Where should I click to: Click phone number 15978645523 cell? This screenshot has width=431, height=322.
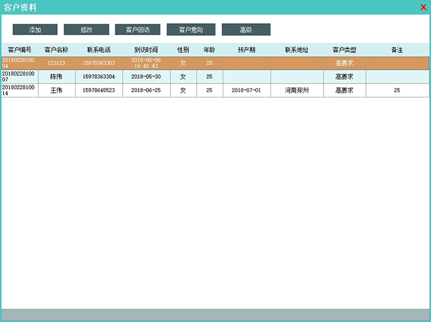(x=99, y=90)
